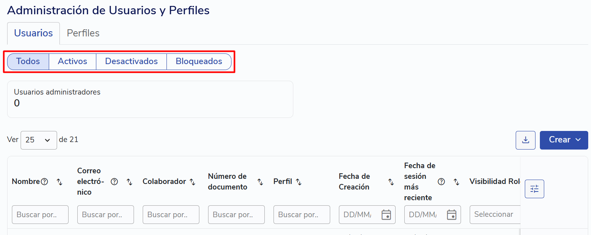Click help icon beside Correo electrónico
This screenshot has width=591, height=235.
[x=114, y=182]
